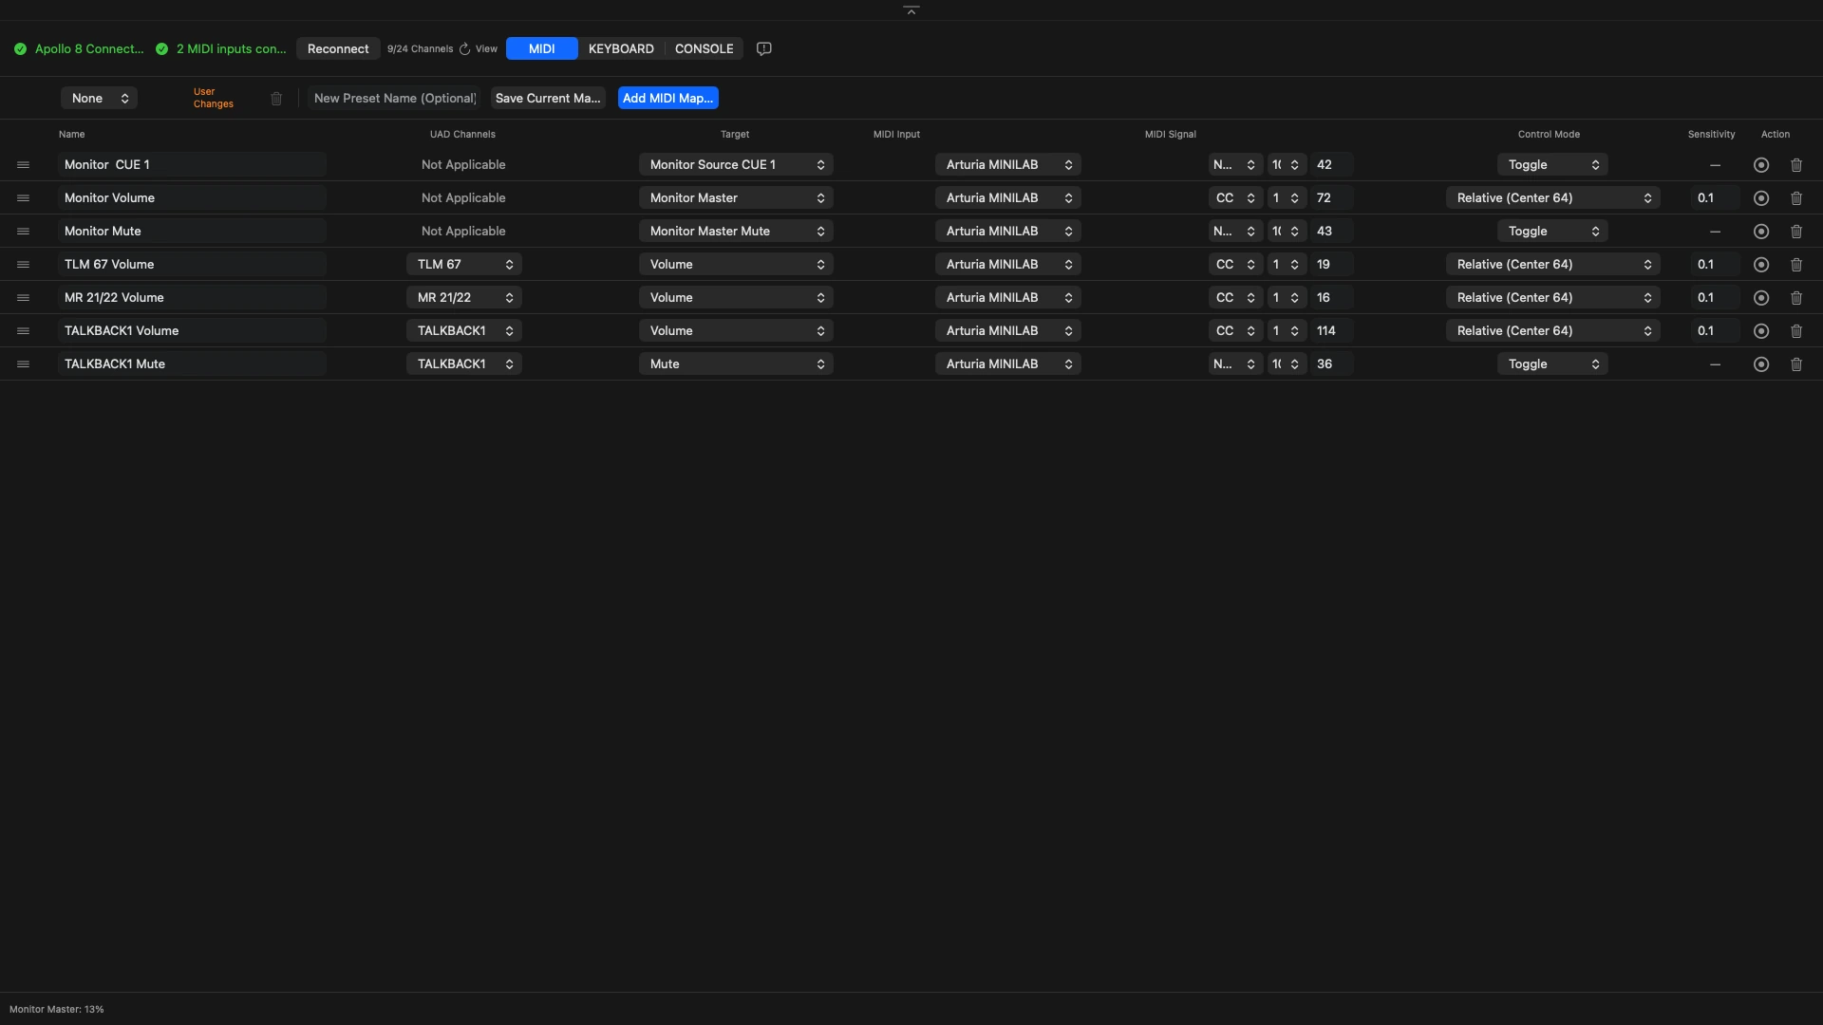This screenshot has height=1025, width=1823.
Task: Open Relative (Center 64) dropdown for MR 21/22 Volume
Action: tap(1552, 297)
